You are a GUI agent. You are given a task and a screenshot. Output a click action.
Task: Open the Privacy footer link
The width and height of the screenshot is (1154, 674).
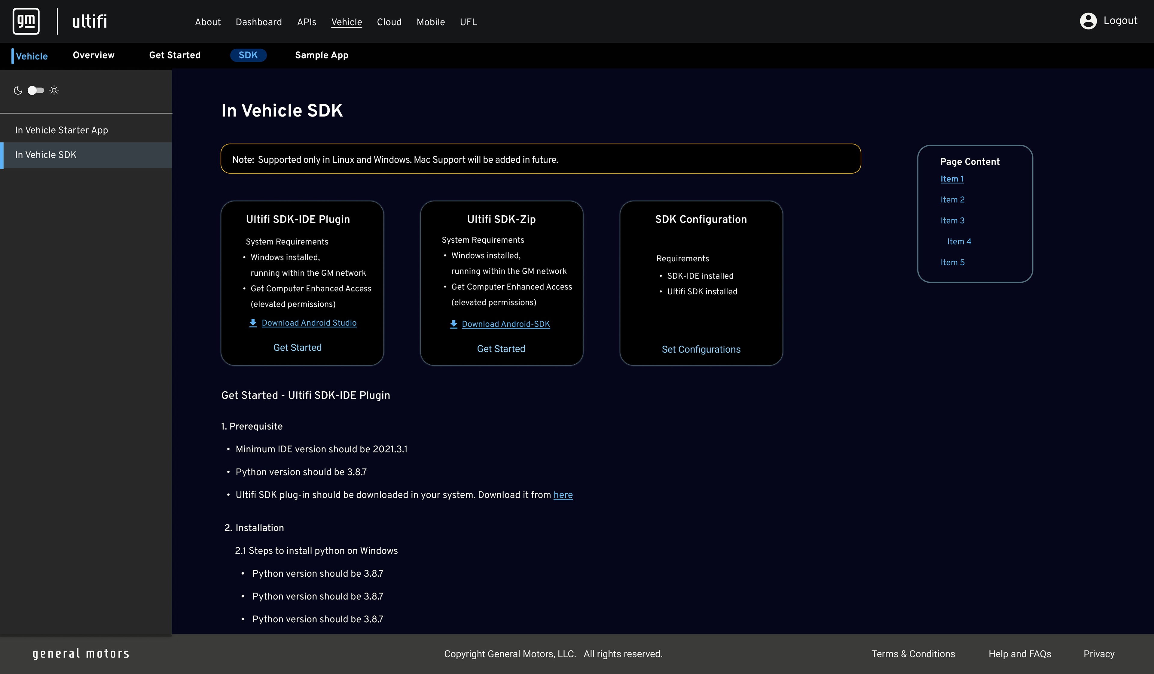tap(1099, 654)
